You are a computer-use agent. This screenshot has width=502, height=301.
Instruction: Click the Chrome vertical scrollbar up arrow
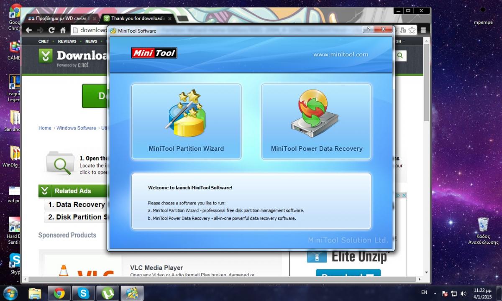click(x=427, y=41)
